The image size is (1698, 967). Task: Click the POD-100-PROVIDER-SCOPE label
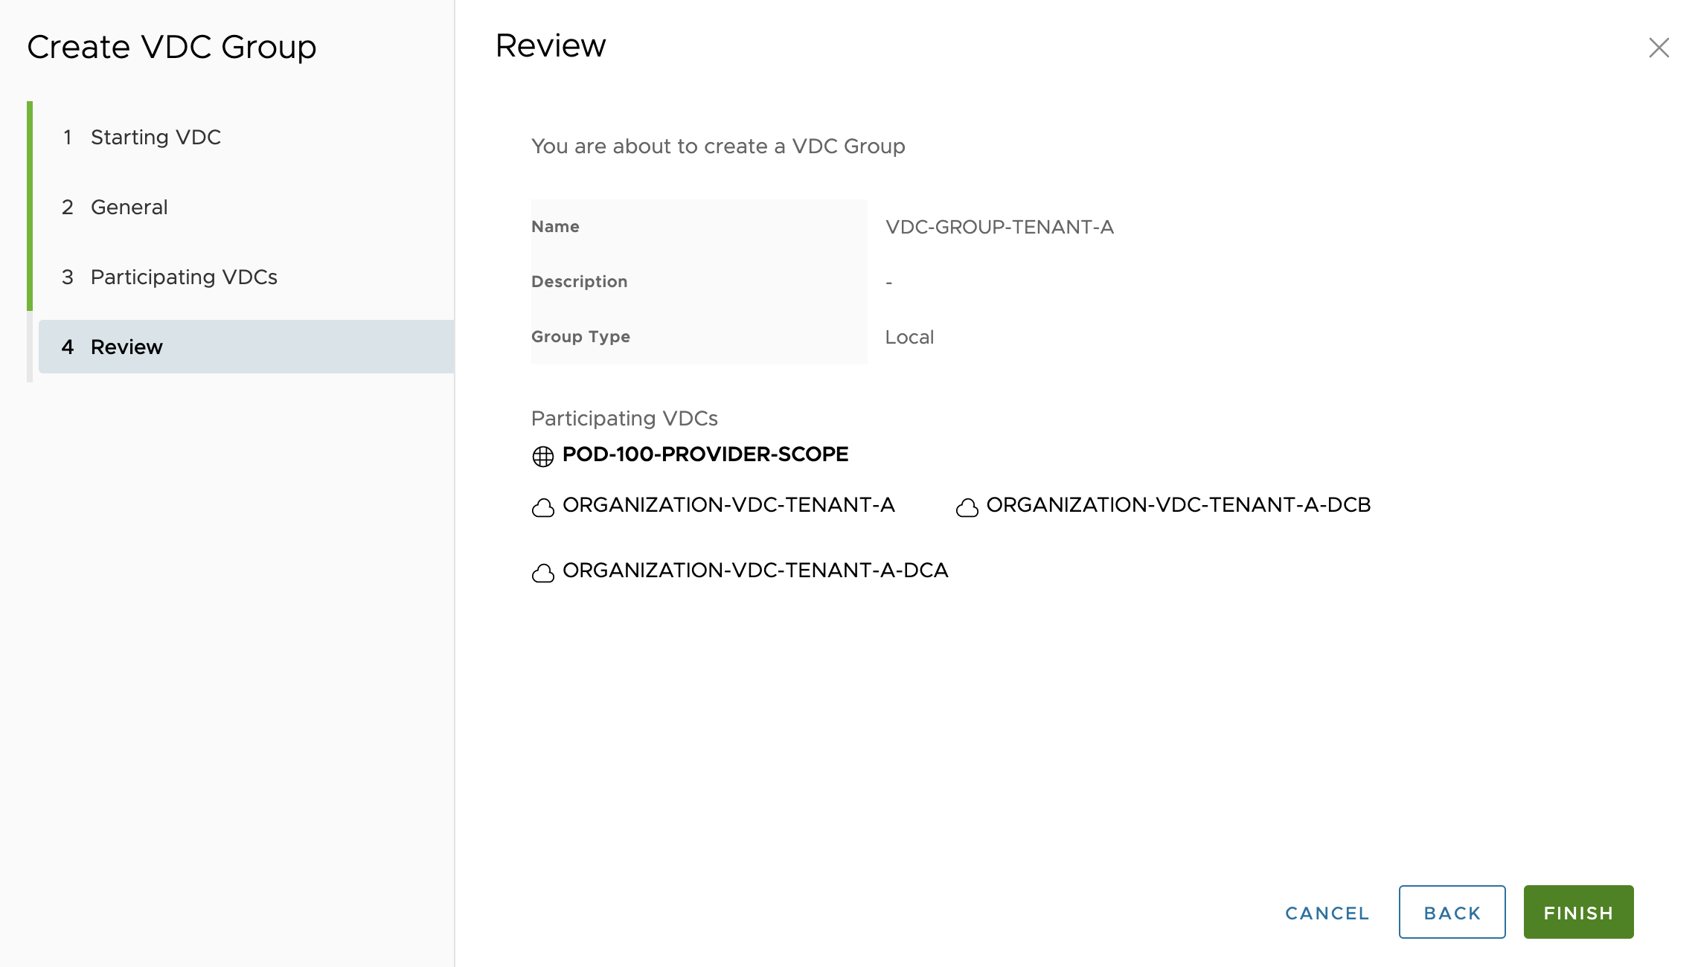click(x=705, y=454)
